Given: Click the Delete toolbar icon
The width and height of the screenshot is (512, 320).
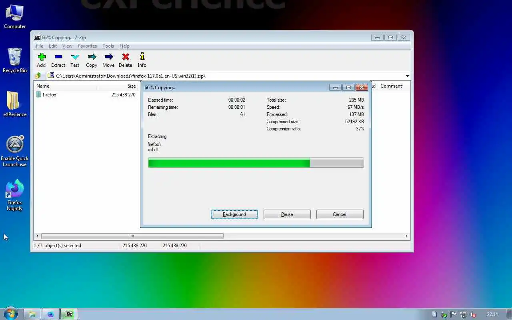Looking at the screenshot, I should [125, 57].
